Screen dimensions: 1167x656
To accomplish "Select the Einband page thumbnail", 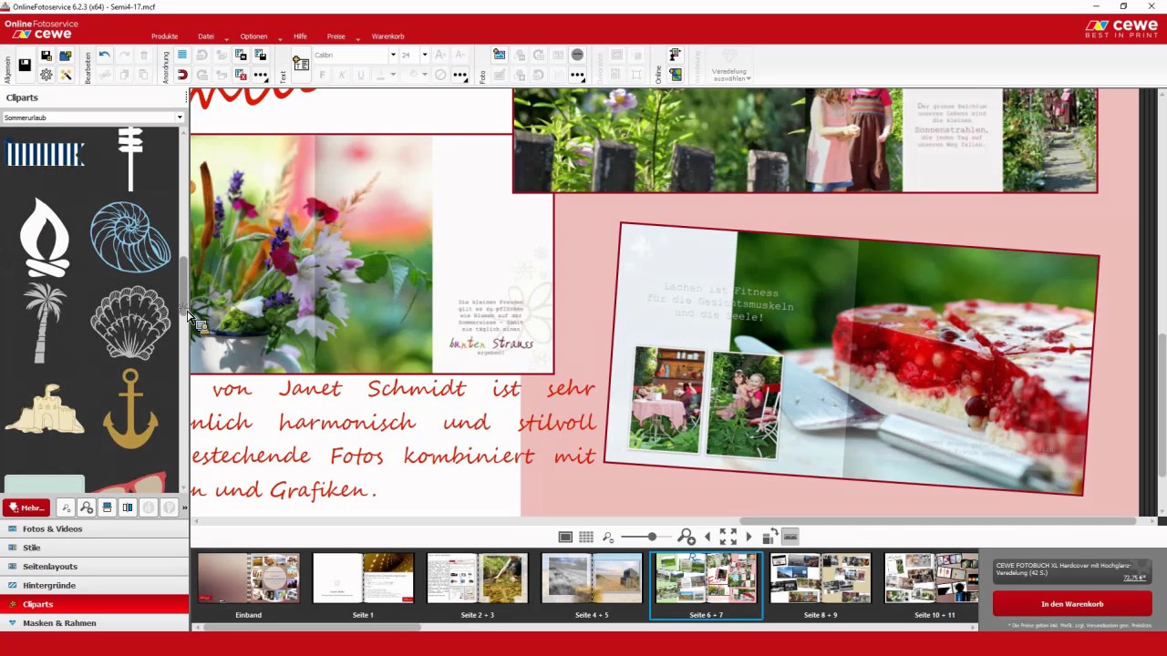I will (248, 579).
